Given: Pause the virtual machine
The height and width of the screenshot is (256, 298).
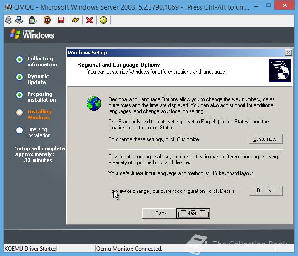Looking at the screenshot, I should [x=47, y=20].
